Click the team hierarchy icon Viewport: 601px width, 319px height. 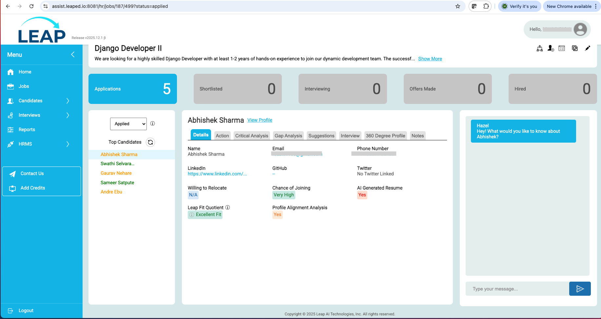tap(539, 49)
